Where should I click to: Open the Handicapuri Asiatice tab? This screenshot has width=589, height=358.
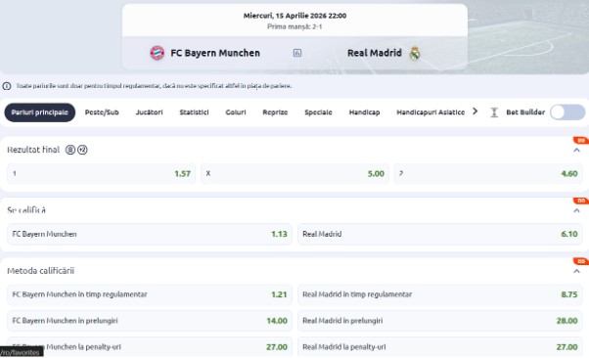pyautogui.click(x=430, y=112)
